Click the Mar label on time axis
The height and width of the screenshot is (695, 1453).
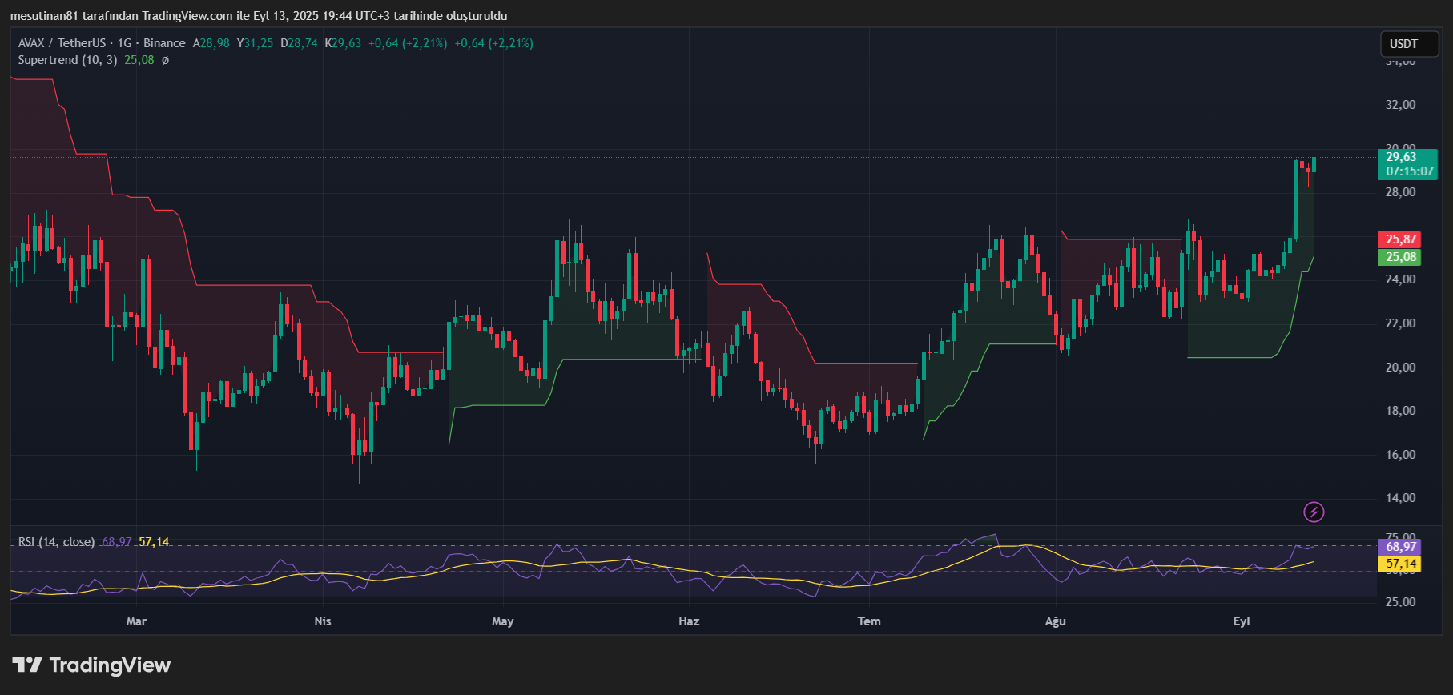[x=136, y=621]
